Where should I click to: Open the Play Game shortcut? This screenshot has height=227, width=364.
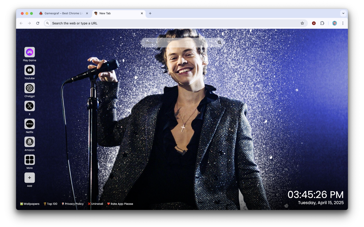pos(30,52)
